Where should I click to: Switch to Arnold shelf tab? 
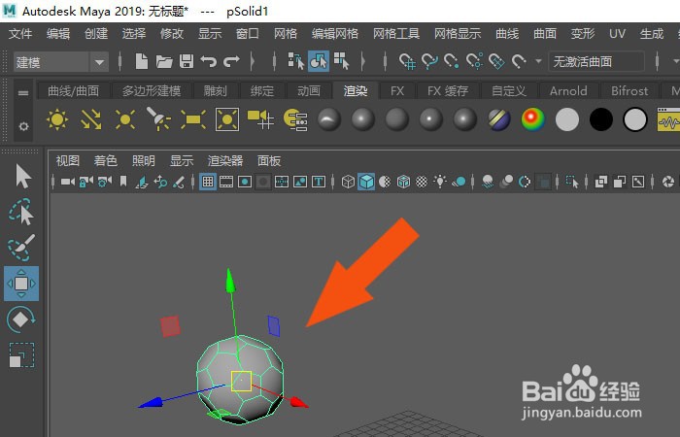coord(568,91)
